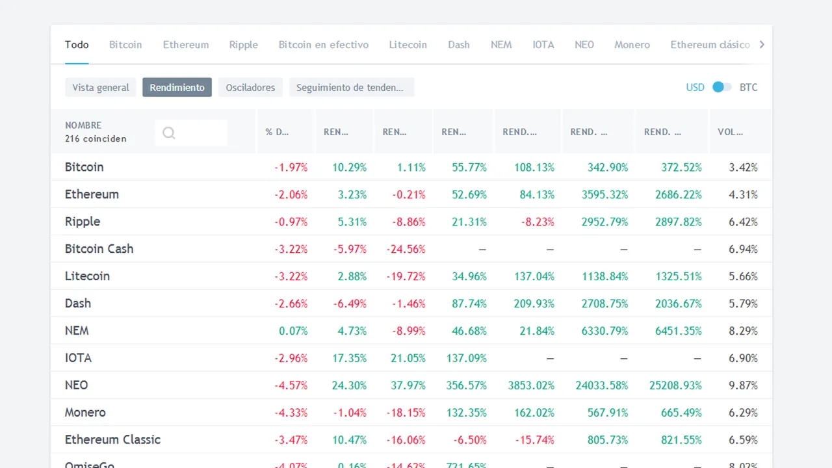
Task: Select the USD currency label
Action: (x=695, y=87)
